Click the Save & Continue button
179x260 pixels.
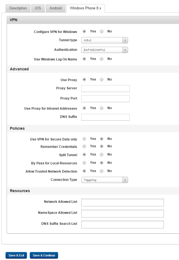pyautogui.click(x=44, y=255)
